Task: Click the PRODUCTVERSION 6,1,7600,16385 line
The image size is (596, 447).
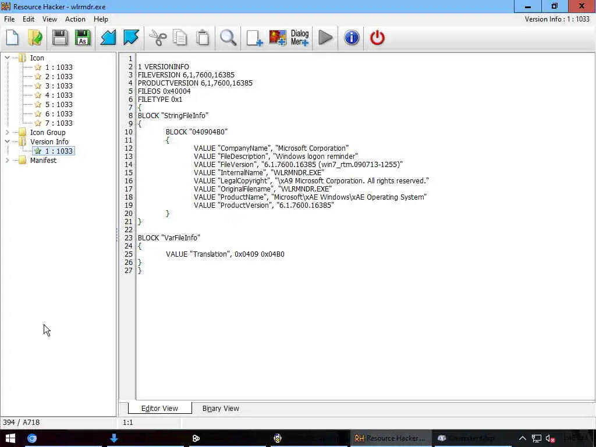Action: point(195,83)
